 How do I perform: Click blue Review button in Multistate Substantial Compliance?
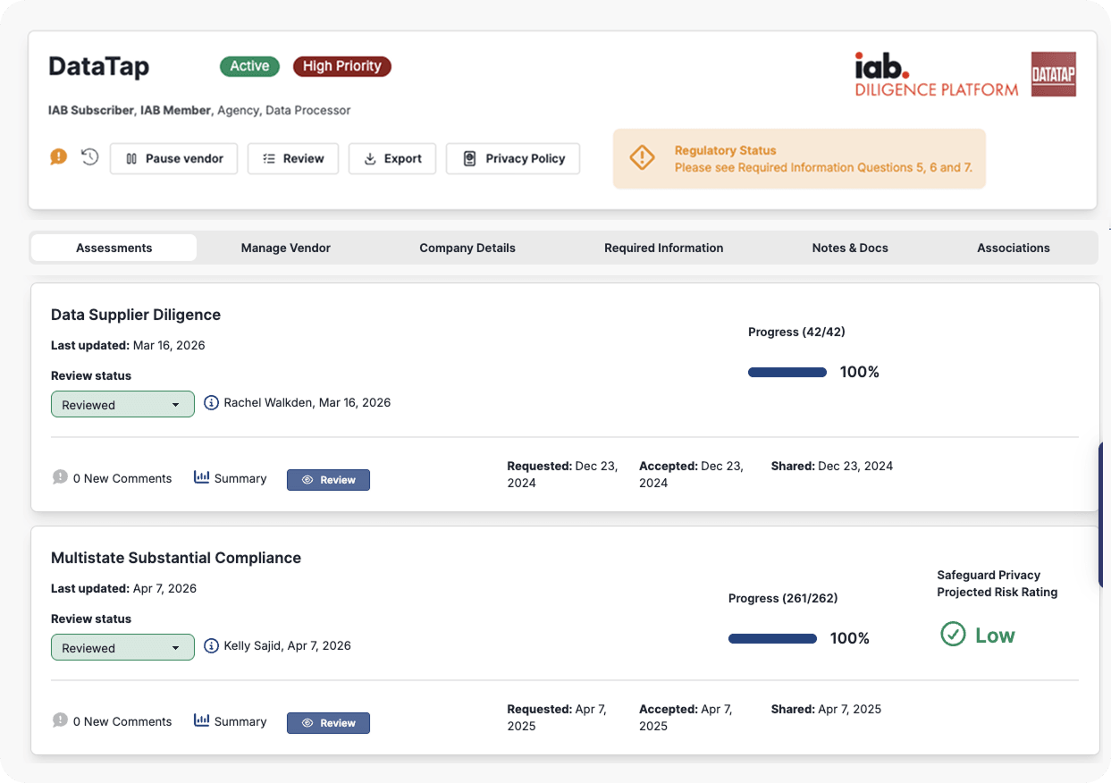tap(328, 723)
